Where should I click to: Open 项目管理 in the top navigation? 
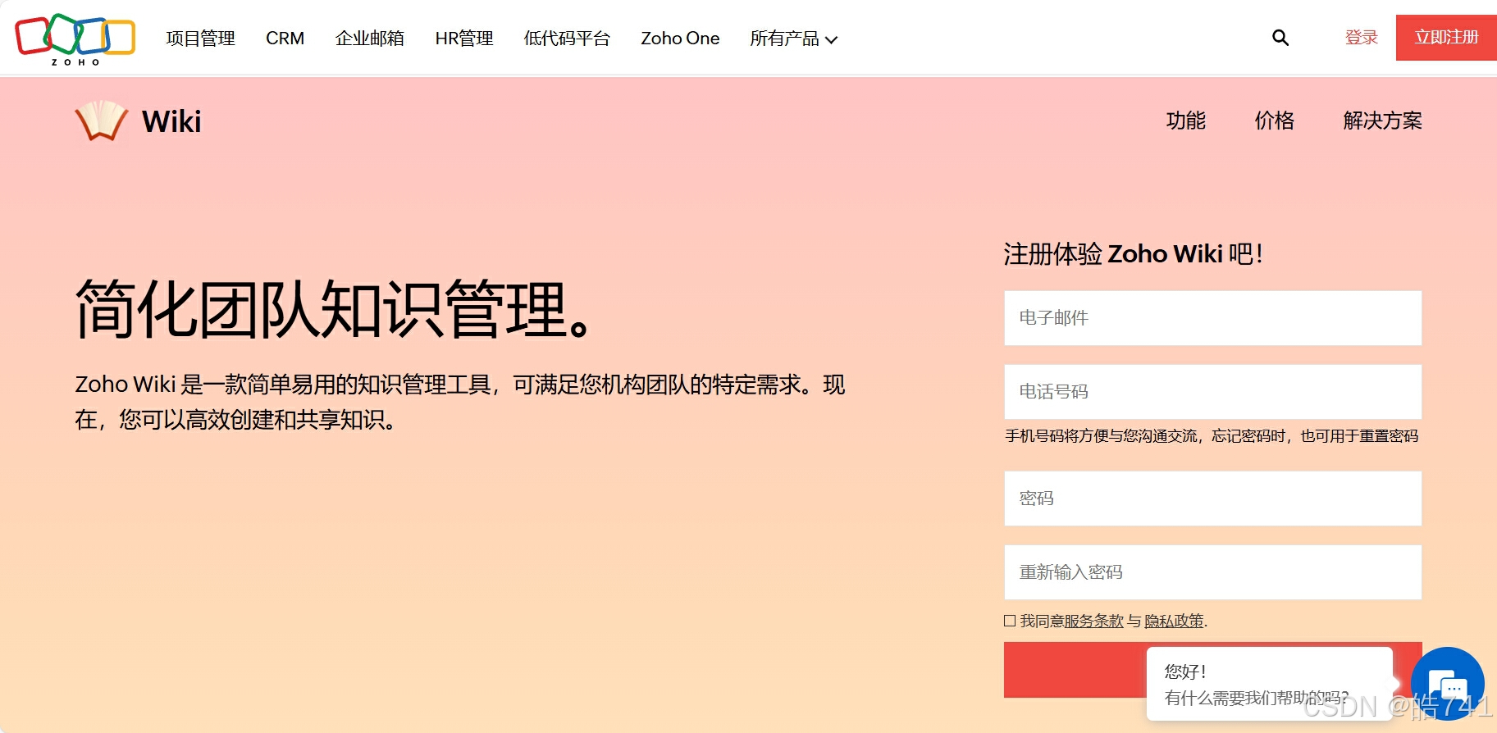click(x=200, y=39)
